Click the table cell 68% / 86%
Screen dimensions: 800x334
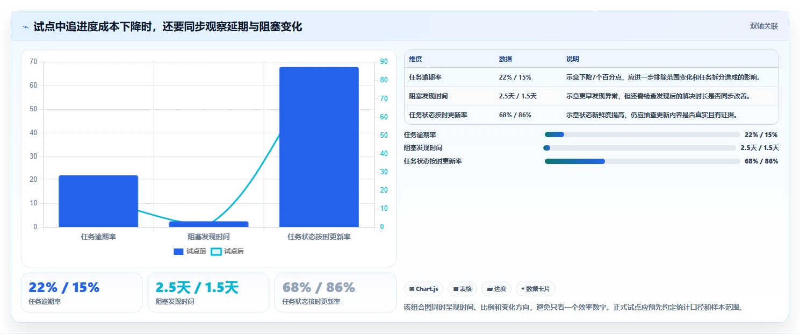point(515,115)
